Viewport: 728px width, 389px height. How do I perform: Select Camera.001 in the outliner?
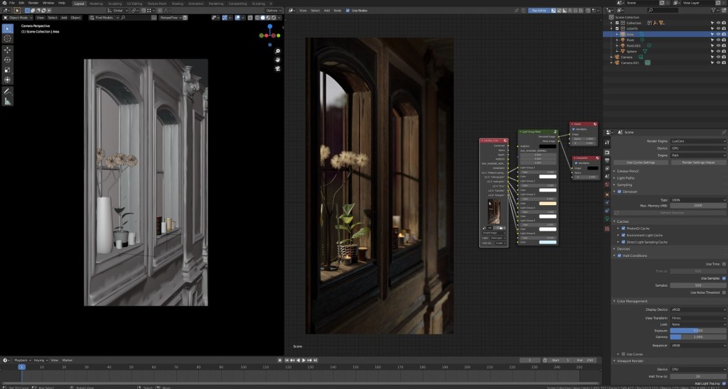(x=630, y=62)
